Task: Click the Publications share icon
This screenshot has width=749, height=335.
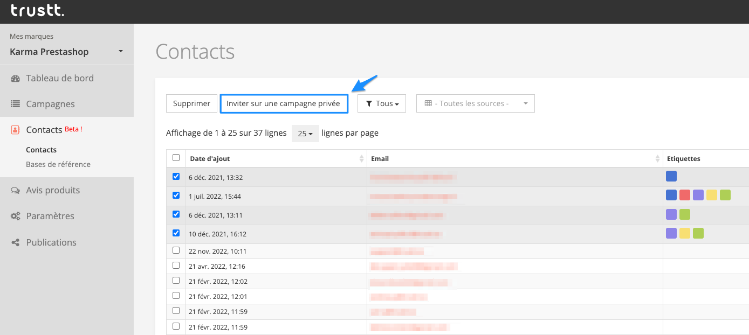Action: pyautogui.click(x=15, y=242)
